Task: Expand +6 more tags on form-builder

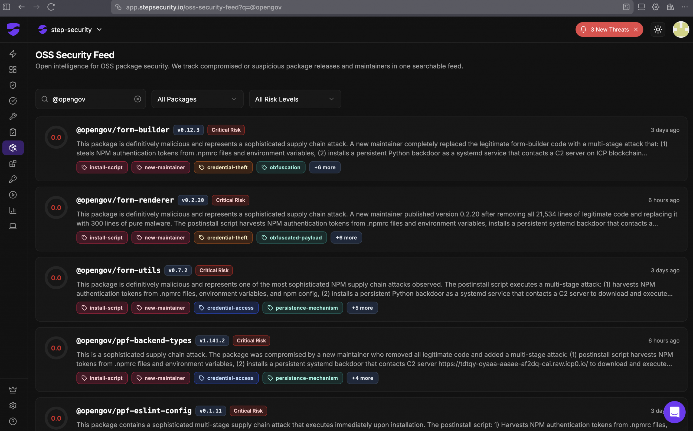Action: point(325,167)
